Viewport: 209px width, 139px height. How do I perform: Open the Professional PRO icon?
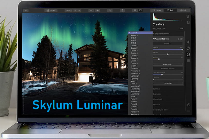(188, 60)
